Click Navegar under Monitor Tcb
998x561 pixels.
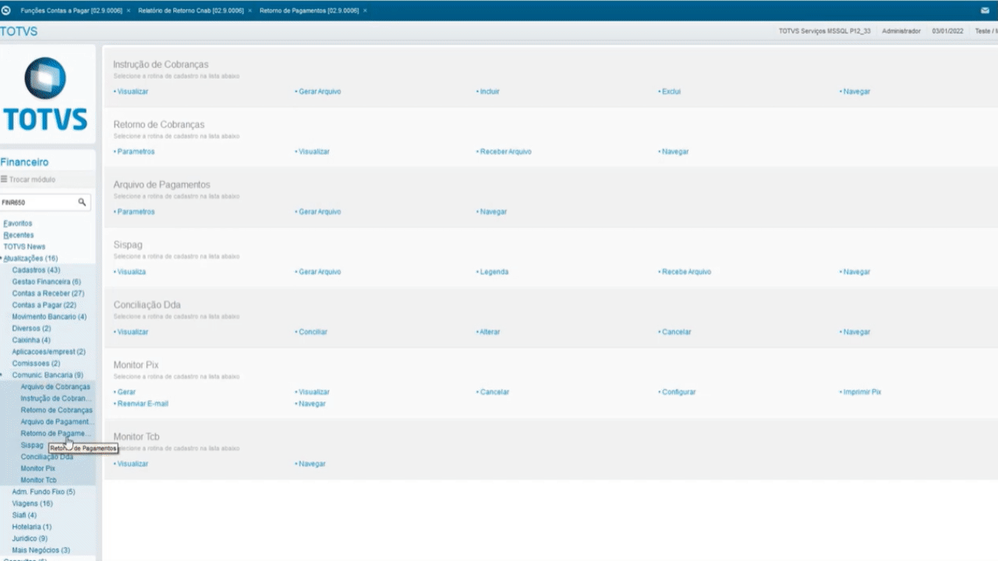[x=311, y=464]
